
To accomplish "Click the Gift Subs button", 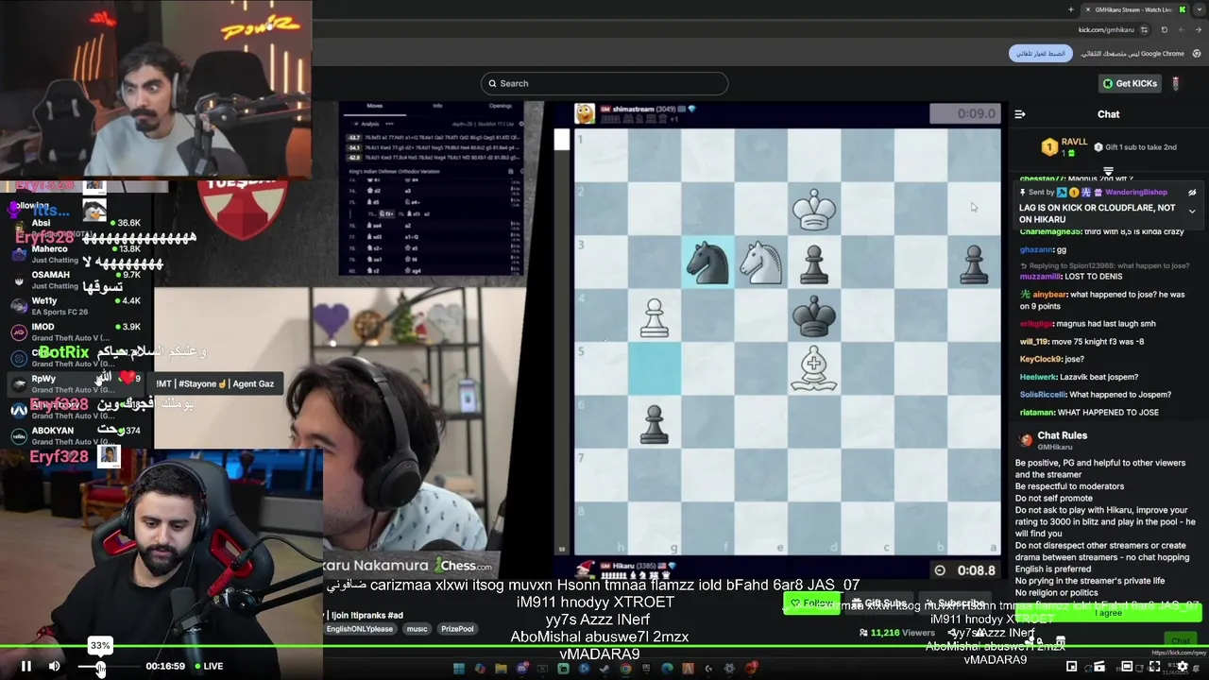I will (879, 603).
